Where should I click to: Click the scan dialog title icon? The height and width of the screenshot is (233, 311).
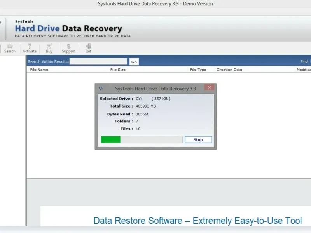coord(101,89)
